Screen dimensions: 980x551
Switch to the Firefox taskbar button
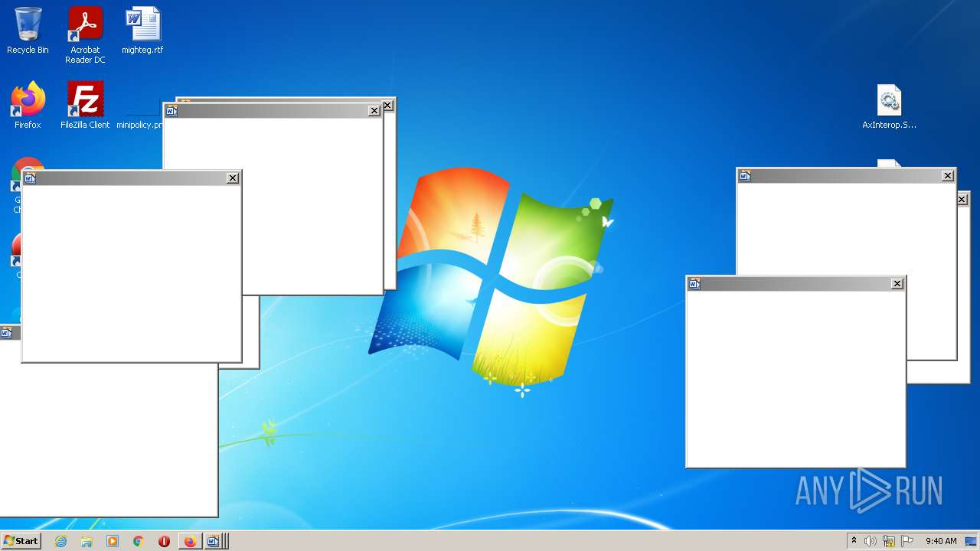[x=190, y=541]
